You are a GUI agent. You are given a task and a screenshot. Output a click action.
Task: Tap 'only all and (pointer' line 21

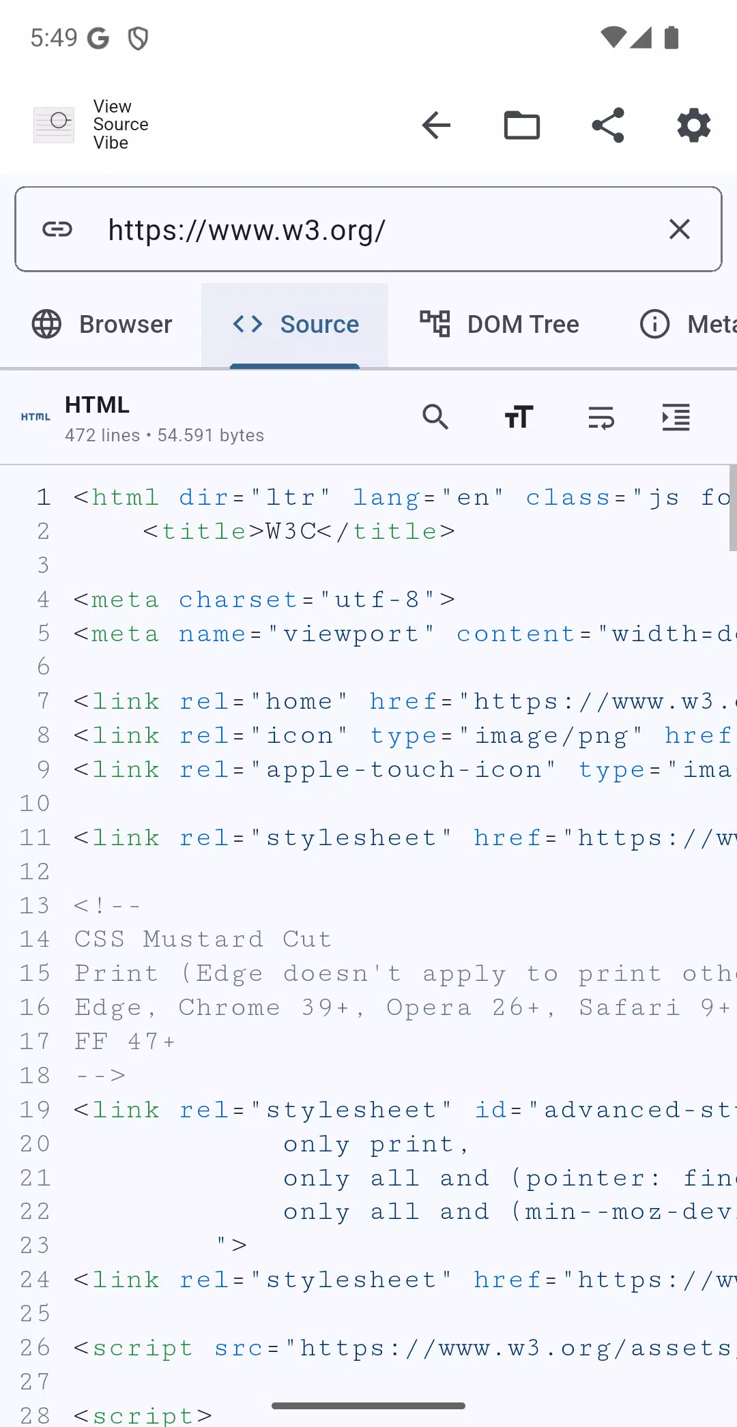click(x=509, y=1178)
